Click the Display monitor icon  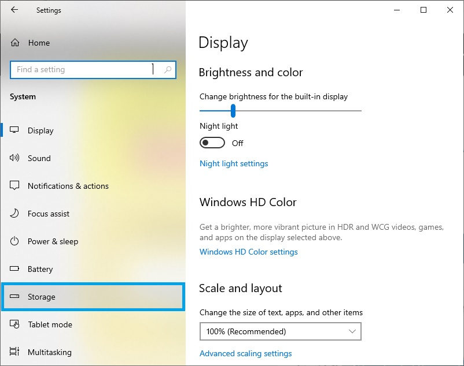[14, 130]
